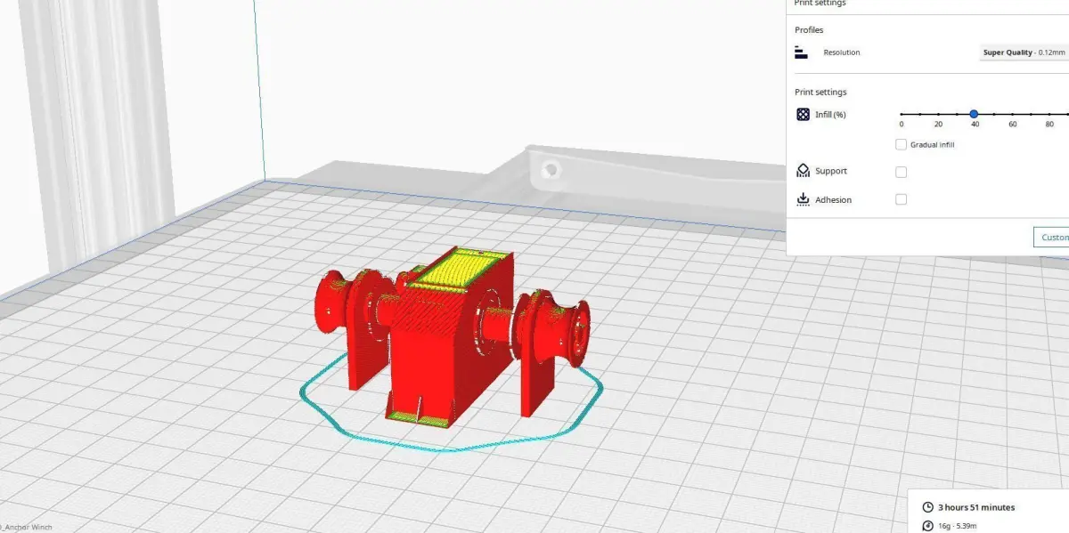Click the 'Infill (%)' label
This screenshot has width=1069, height=533.
click(x=830, y=115)
